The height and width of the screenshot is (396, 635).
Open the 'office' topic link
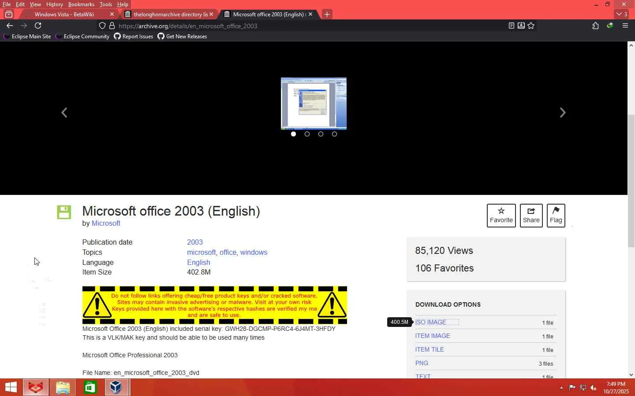click(228, 253)
